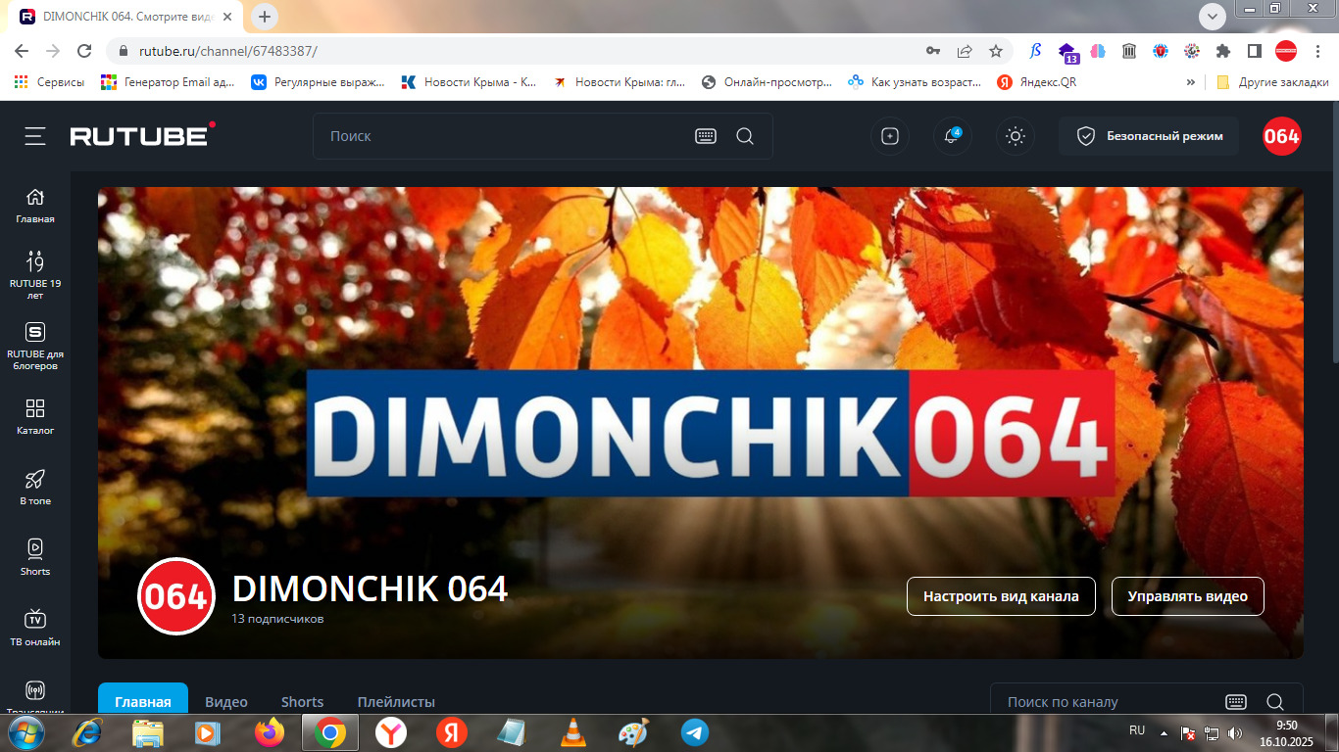Click the upload video plus icon
Image resolution: width=1339 pixels, height=752 pixels.
pos(890,136)
